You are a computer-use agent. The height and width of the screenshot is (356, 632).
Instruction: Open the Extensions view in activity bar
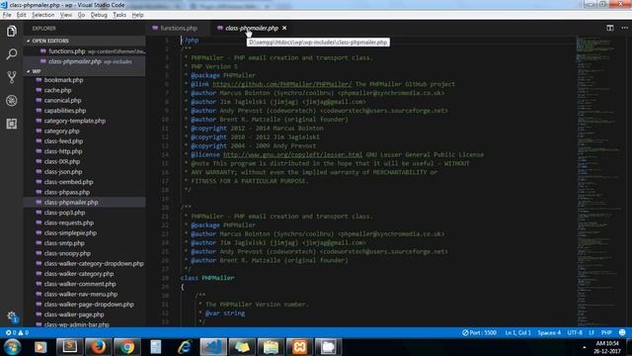(x=11, y=124)
